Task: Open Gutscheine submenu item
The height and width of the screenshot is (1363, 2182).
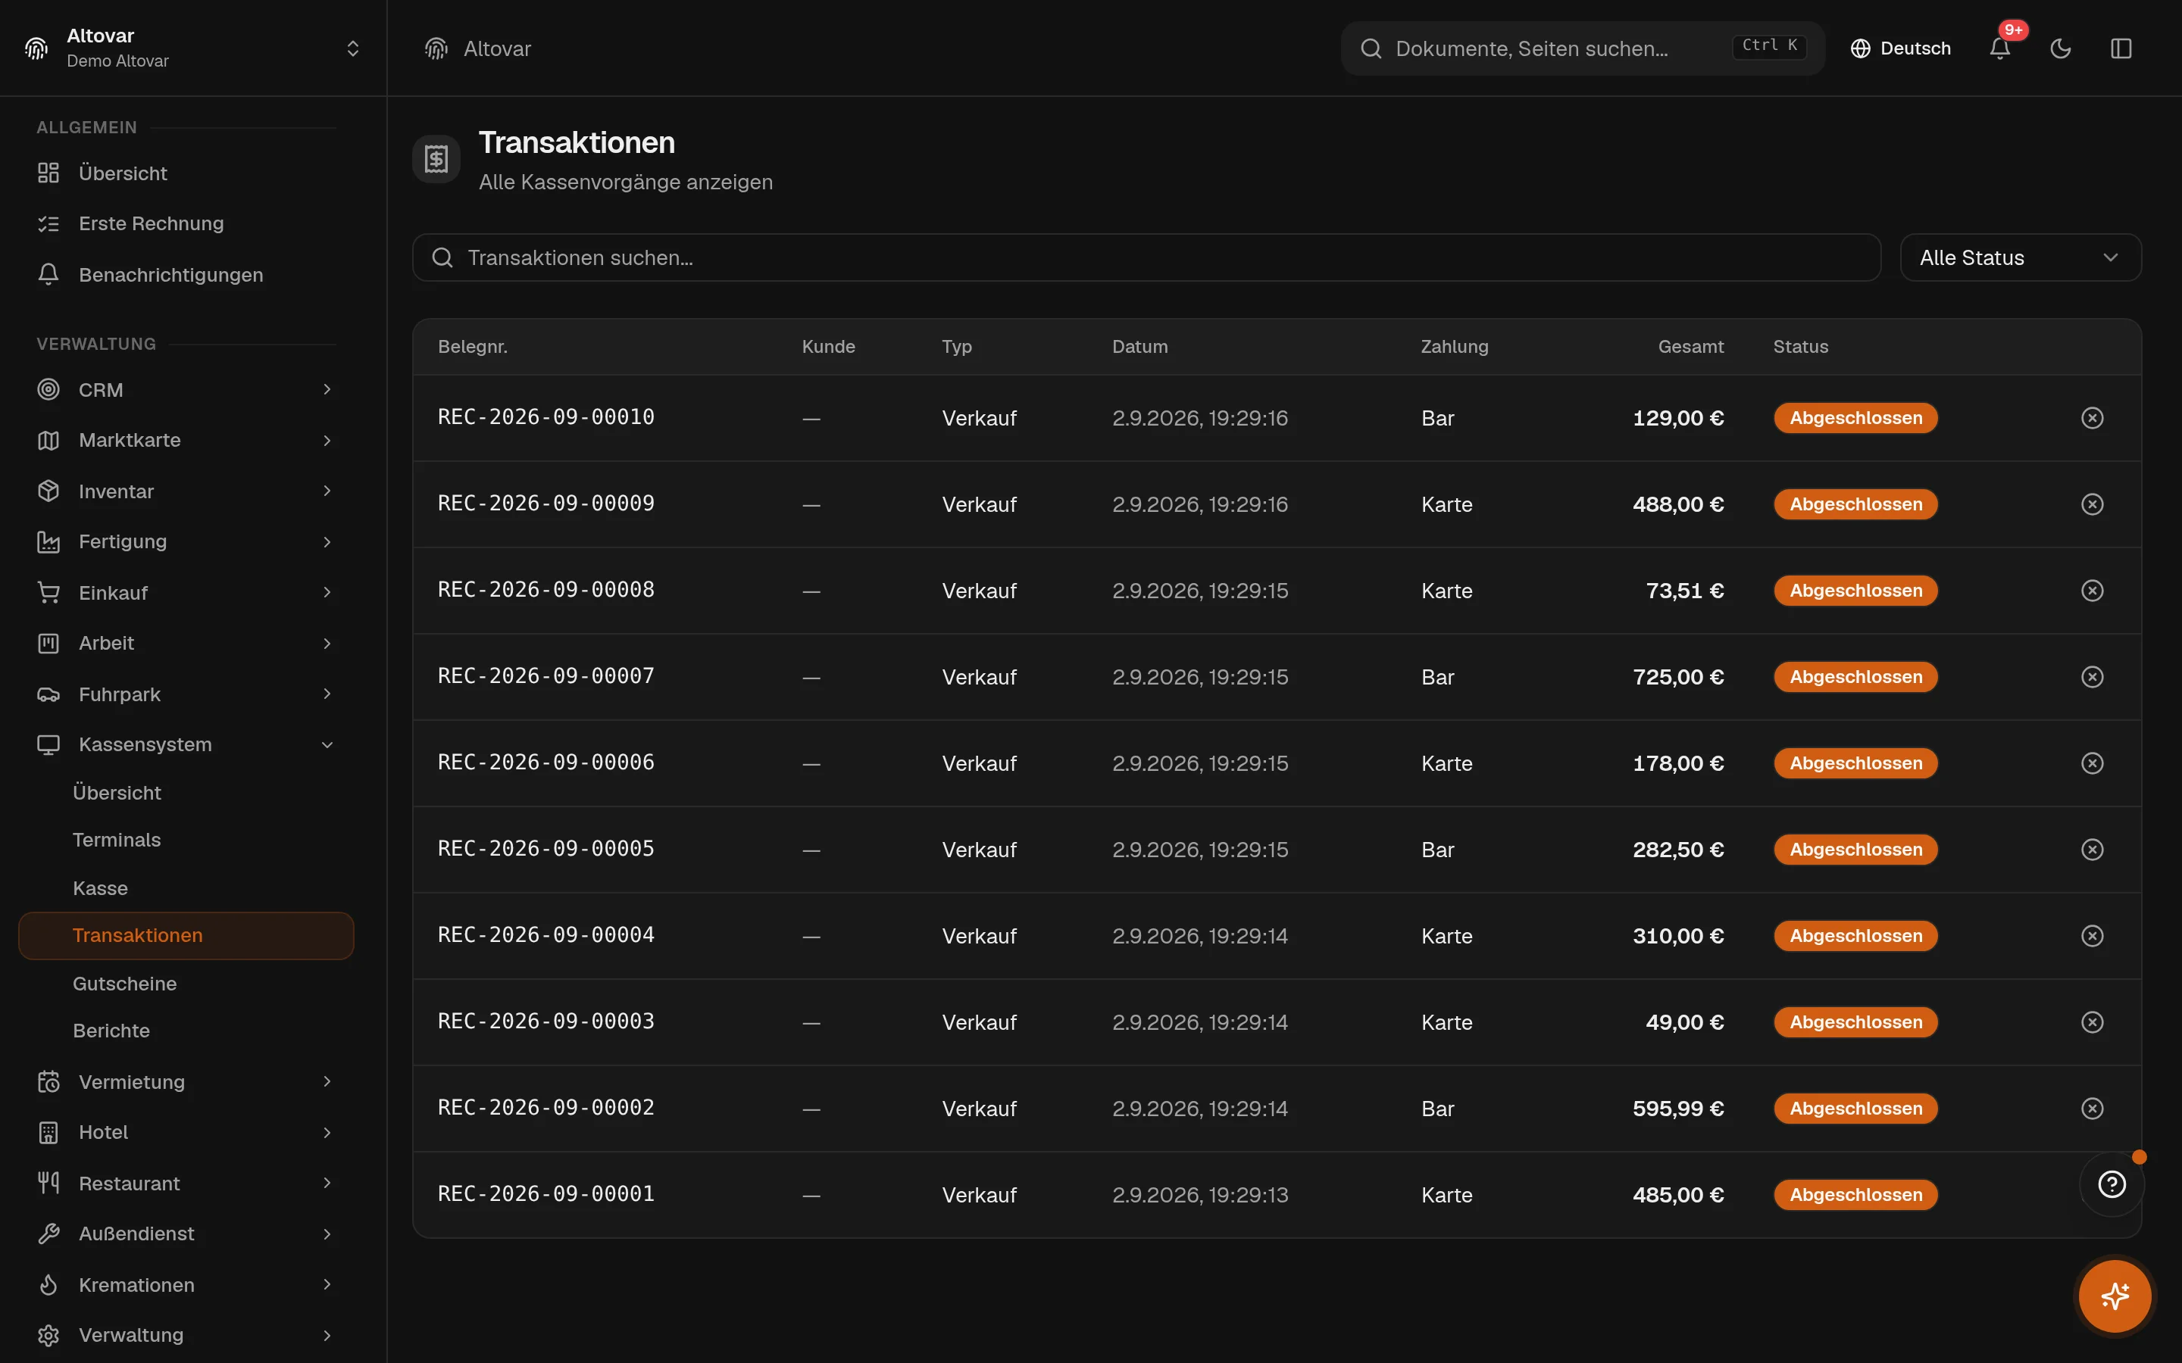Action: (x=186, y=984)
